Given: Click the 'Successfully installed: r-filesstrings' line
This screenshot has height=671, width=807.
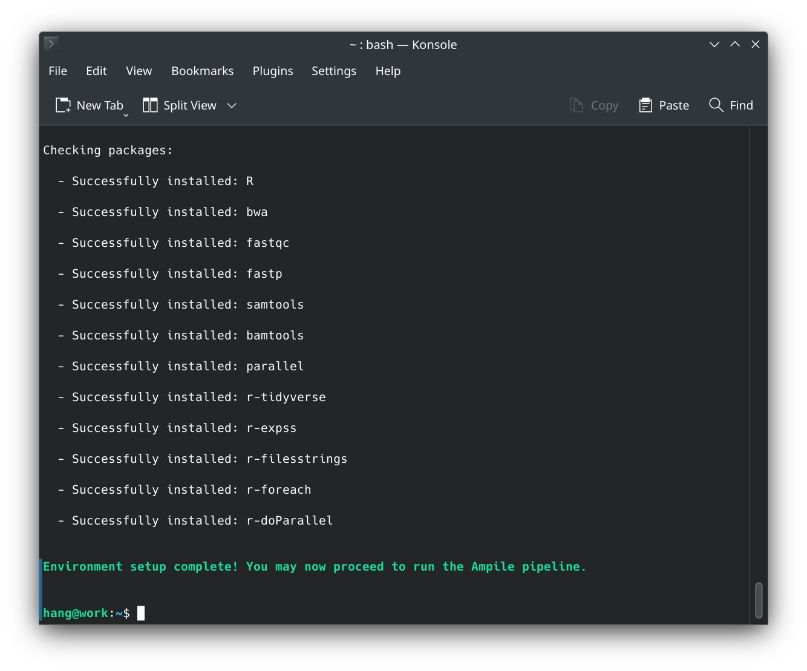Looking at the screenshot, I should 203,459.
